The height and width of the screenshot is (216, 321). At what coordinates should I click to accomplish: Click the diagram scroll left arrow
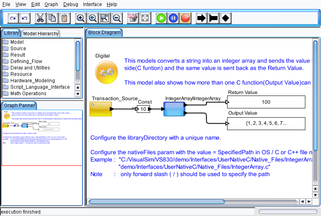[x=303, y=202]
